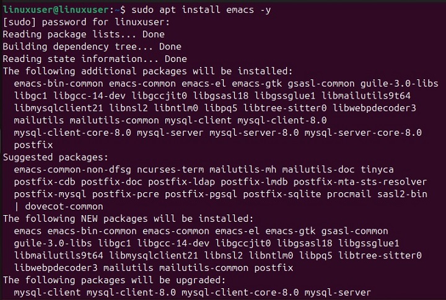Click the 'Reading state information... Done' line

(x=94, y=59)
